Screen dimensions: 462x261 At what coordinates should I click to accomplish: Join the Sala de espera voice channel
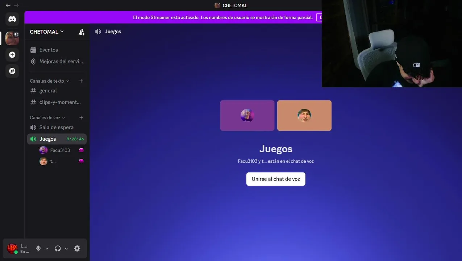pos(57,127)
